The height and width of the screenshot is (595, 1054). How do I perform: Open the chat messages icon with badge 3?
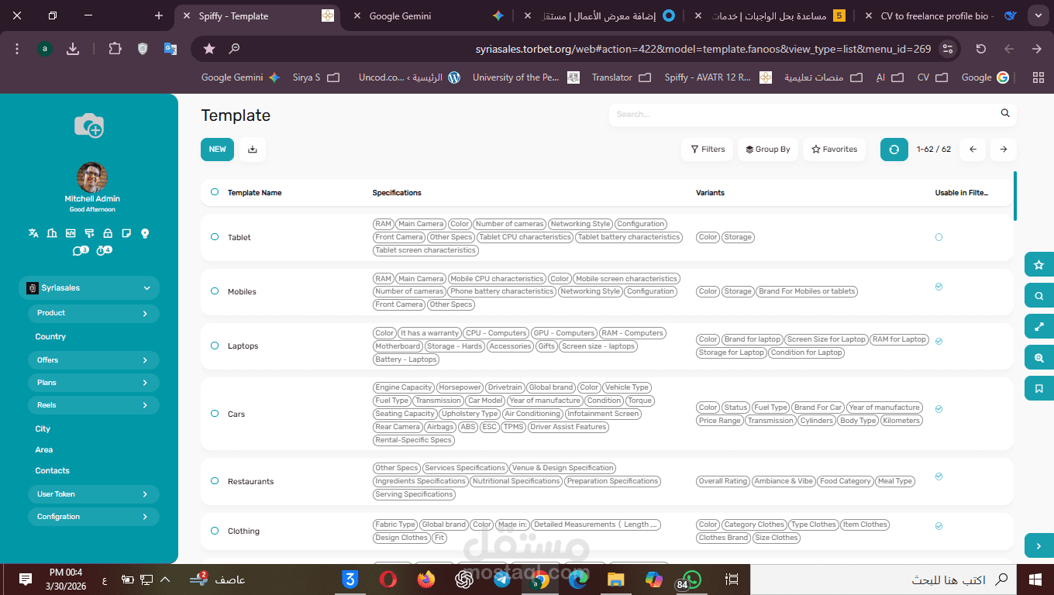point(81,250)
